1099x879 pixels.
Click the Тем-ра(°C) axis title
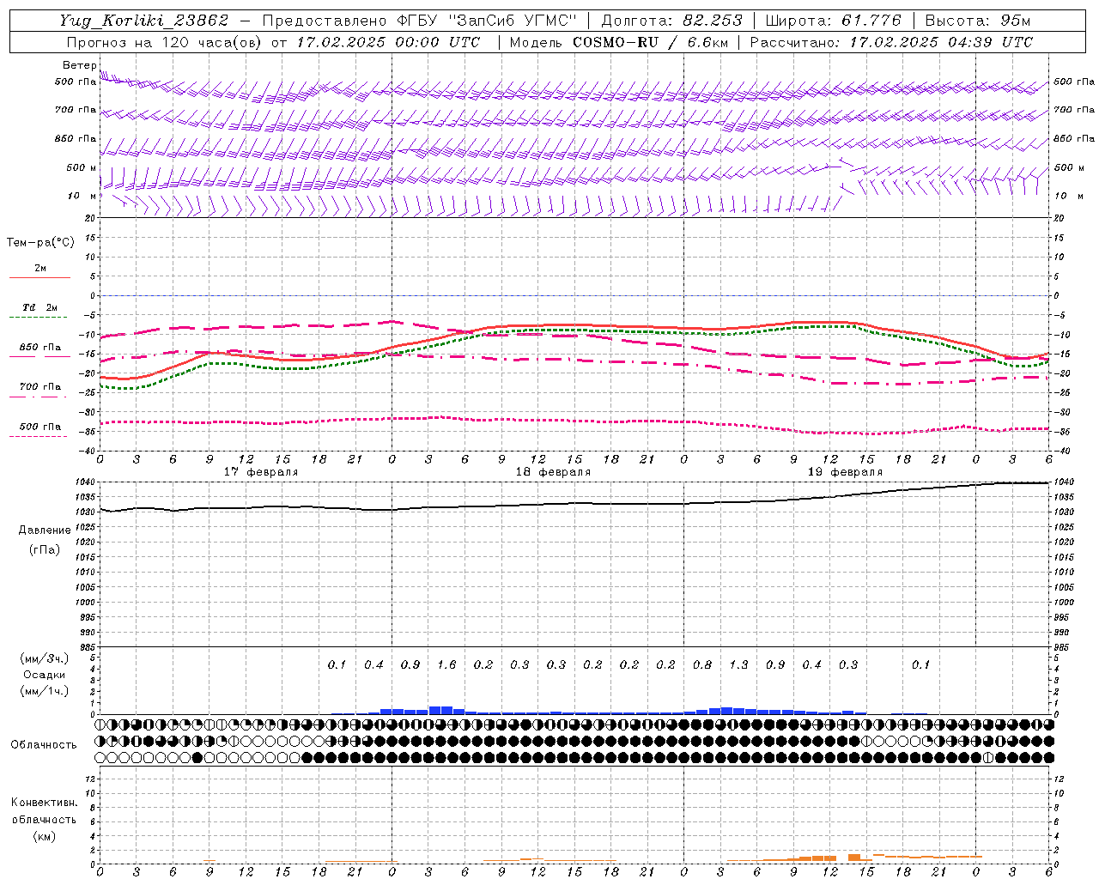click(x=40, y=243)
